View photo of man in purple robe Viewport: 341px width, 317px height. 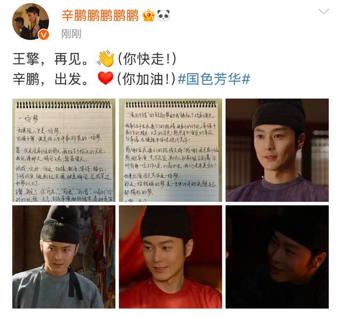pos(277,150)
